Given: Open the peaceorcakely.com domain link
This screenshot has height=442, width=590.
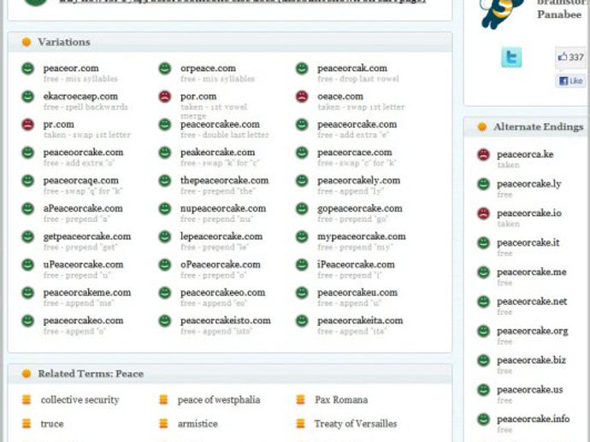Looking at the screenshot, I should pyautogui.click(x=358, y=181).
